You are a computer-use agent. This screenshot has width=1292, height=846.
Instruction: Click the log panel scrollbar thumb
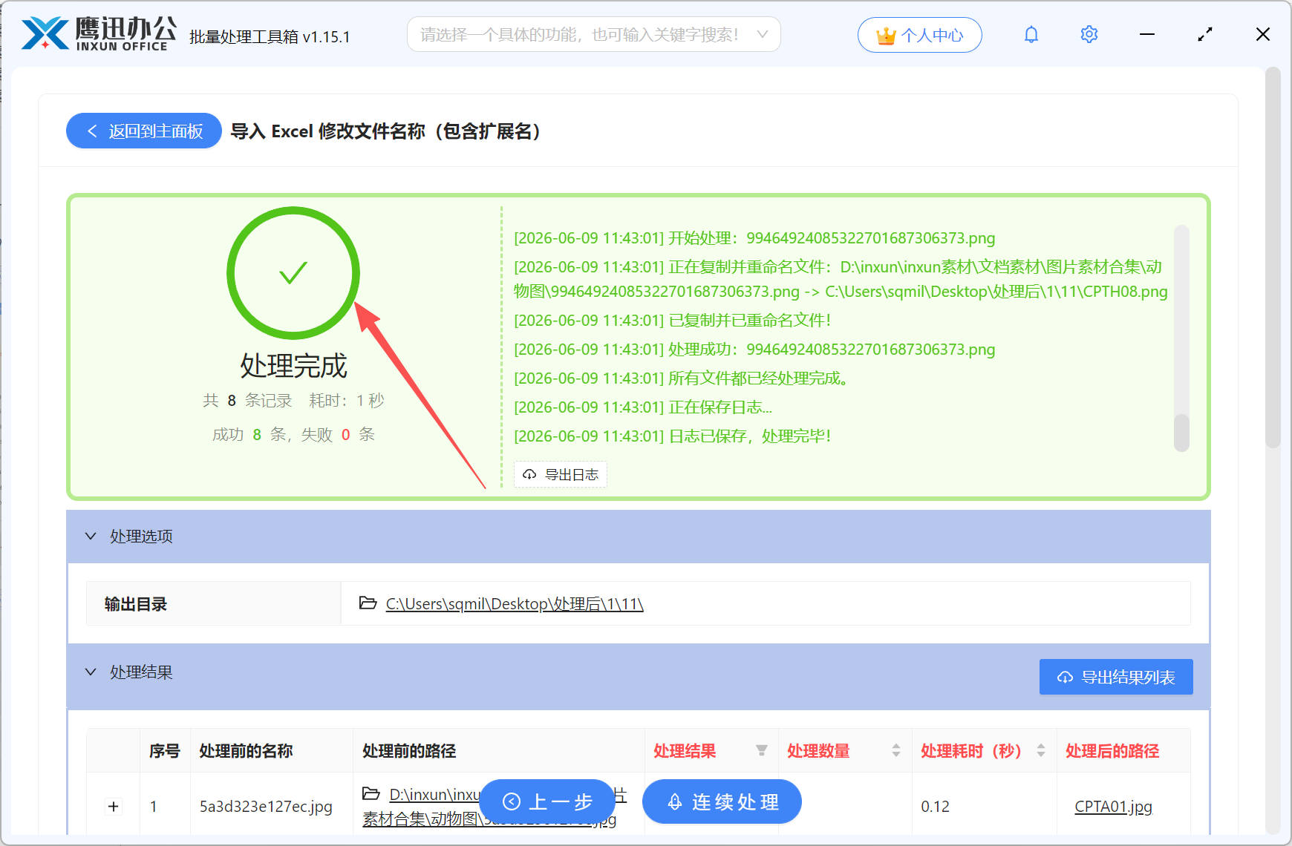[1181, 432]
